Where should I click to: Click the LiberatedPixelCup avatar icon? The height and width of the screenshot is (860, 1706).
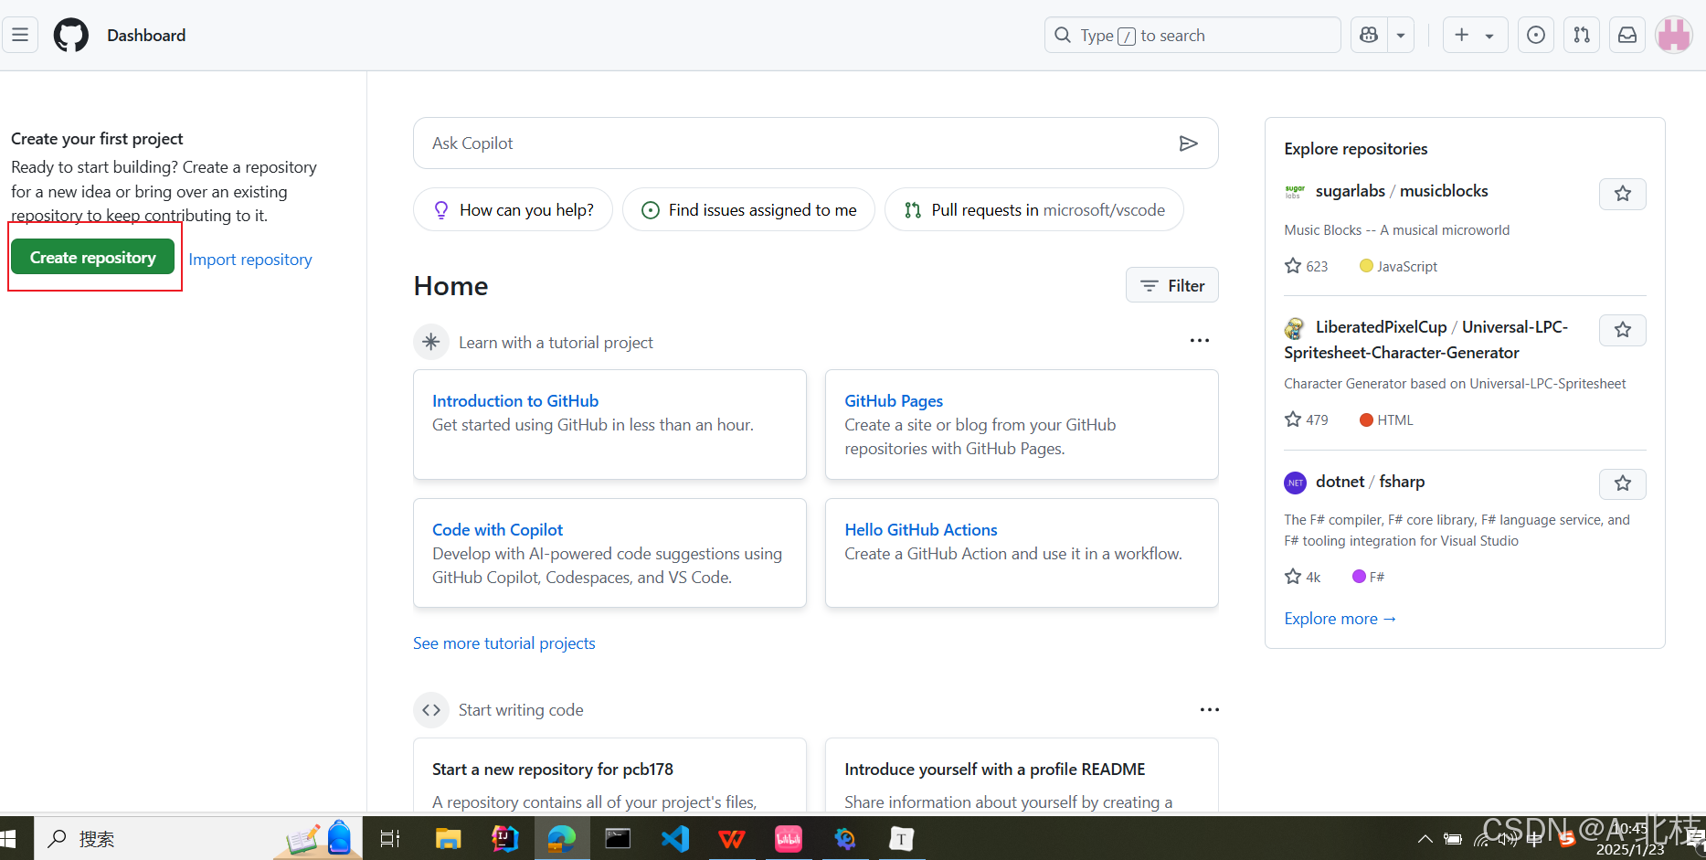coord(1295,328)
